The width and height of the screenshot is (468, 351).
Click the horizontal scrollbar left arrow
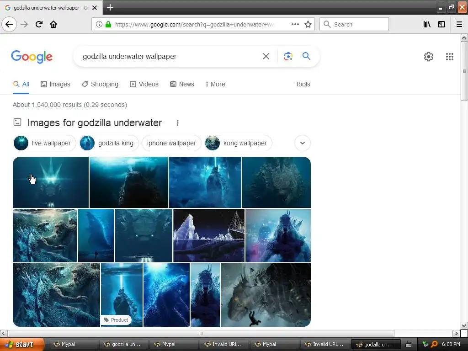(4, 333)
